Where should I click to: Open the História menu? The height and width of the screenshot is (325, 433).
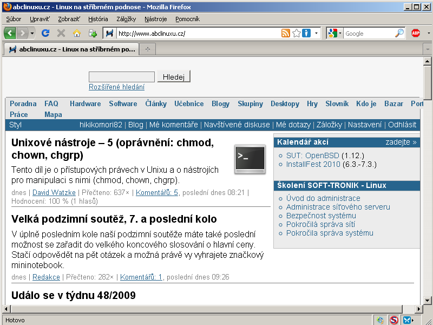pyautogui.click(x=98, y=19)
